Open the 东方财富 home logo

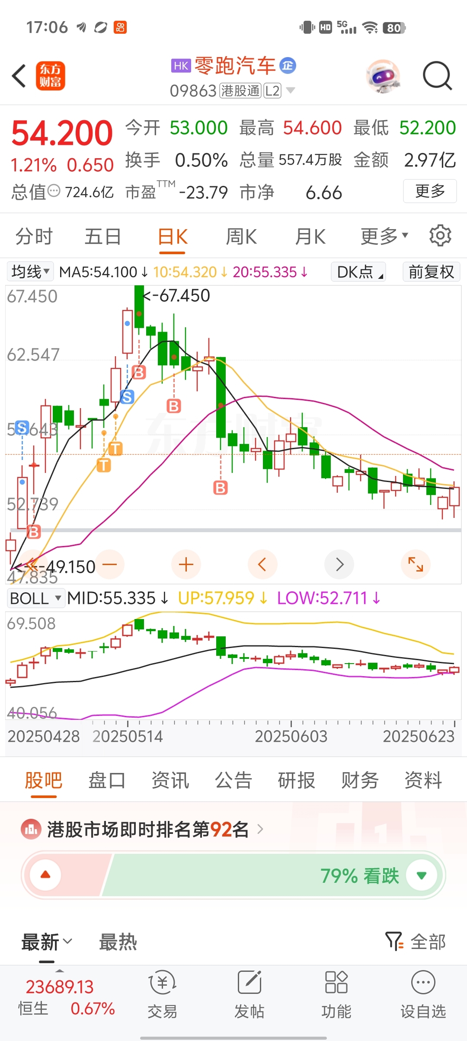(x=51, y=76)
